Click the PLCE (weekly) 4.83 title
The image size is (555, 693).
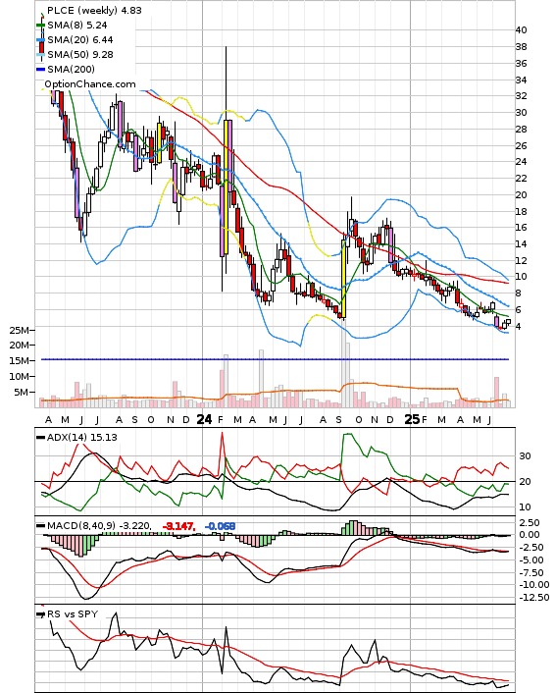pyautogui.click(x=94, y=10)
